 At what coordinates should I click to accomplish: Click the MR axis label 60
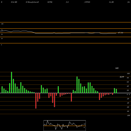(128, 82)
